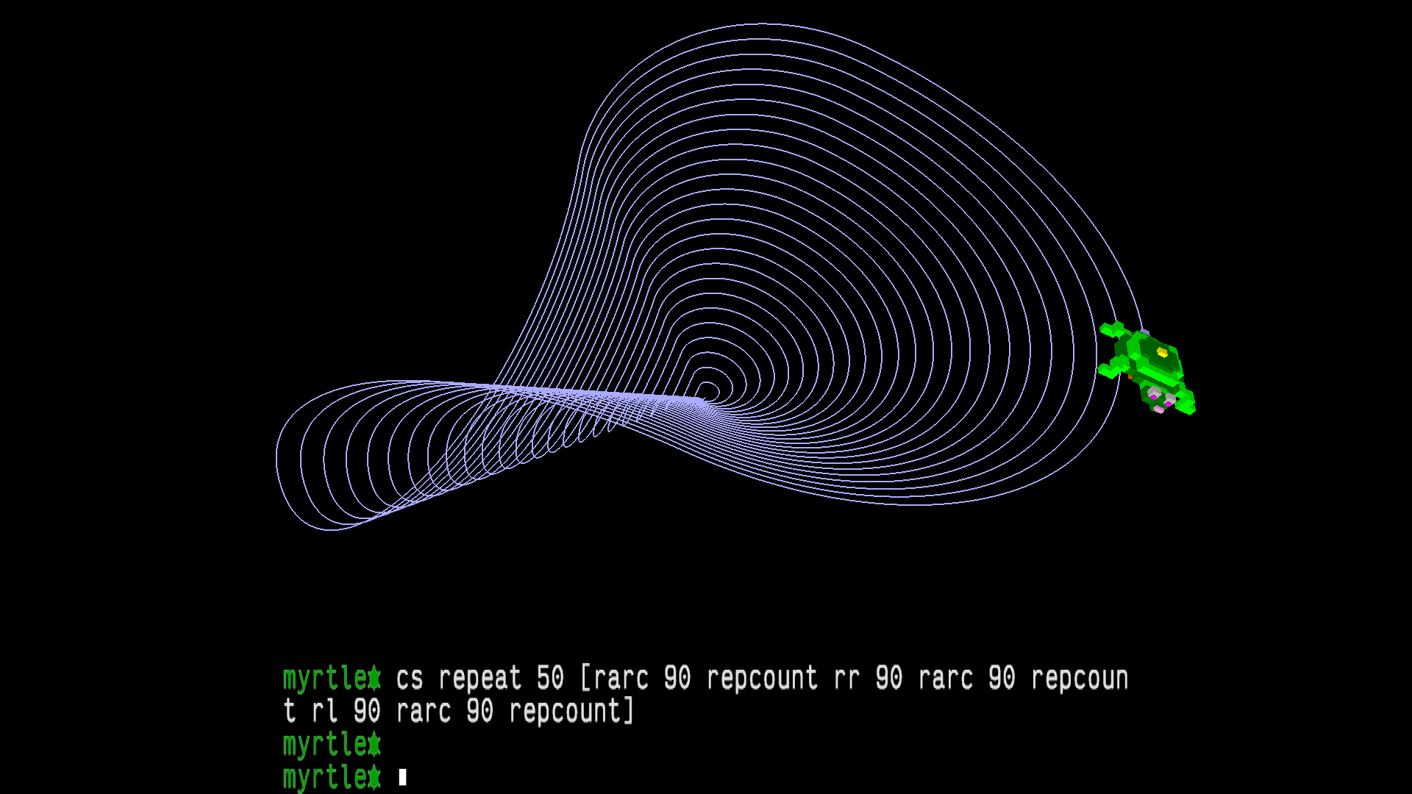Click the number 50 in the command

[x=550, y=678]
